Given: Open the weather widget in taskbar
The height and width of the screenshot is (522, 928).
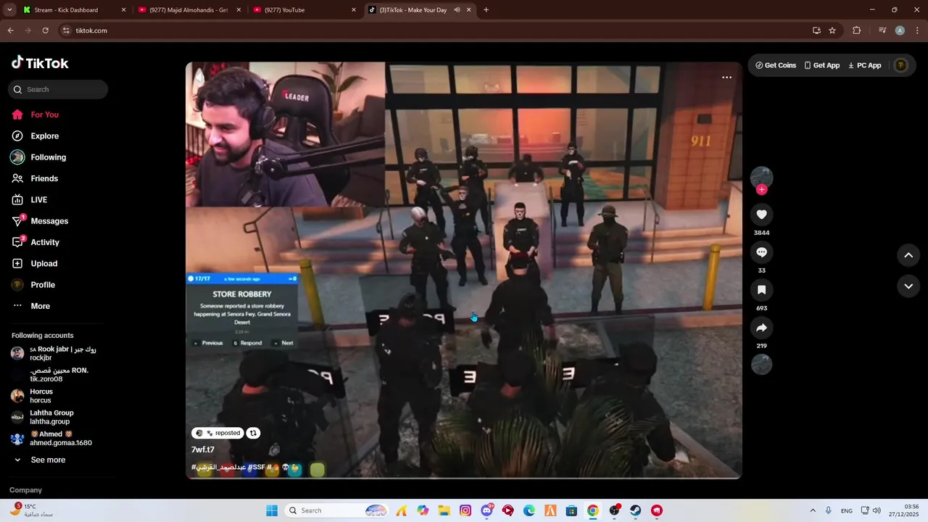Looking at the screenshot, I should tap(33, 510).
